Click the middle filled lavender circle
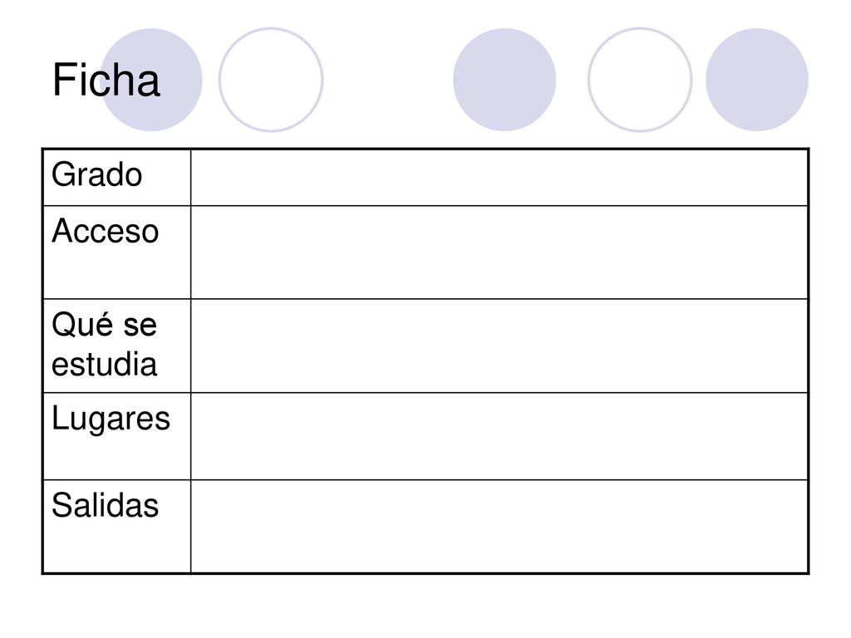 click(x=504, y=80)
